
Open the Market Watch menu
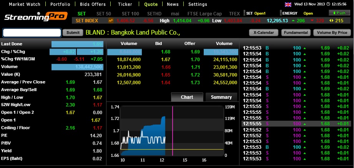tap(24, 4)
